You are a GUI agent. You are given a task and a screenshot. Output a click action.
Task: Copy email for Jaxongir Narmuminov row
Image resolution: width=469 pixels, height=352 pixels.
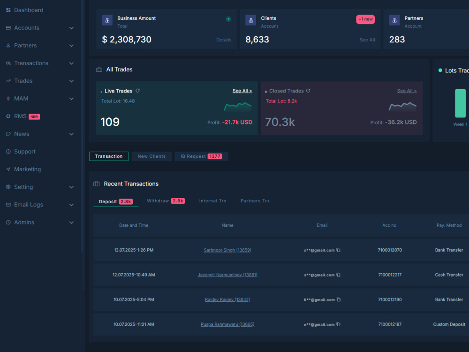tap(338, 275)
